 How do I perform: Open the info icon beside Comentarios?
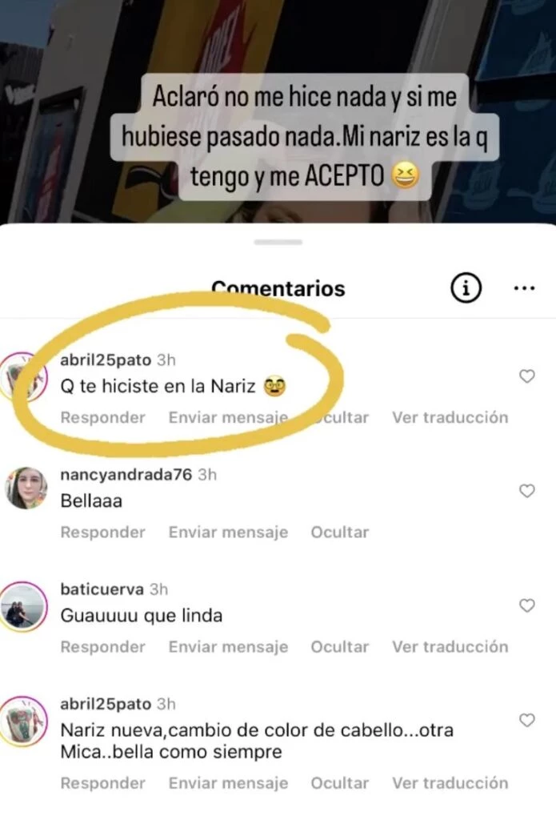tap(466, 287)
